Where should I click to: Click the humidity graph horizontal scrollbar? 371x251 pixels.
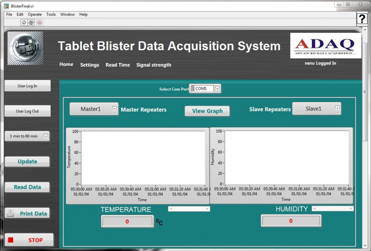pyautogui.click(x=333, y=208)
